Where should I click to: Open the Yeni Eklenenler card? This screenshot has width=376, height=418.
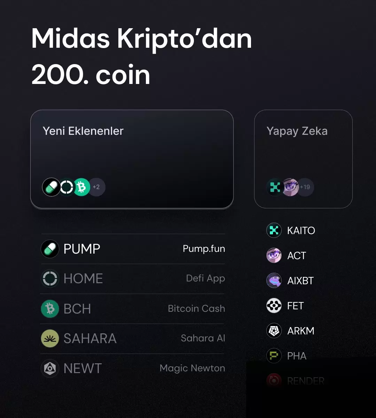pyautogui.click(x=132, y=159)
